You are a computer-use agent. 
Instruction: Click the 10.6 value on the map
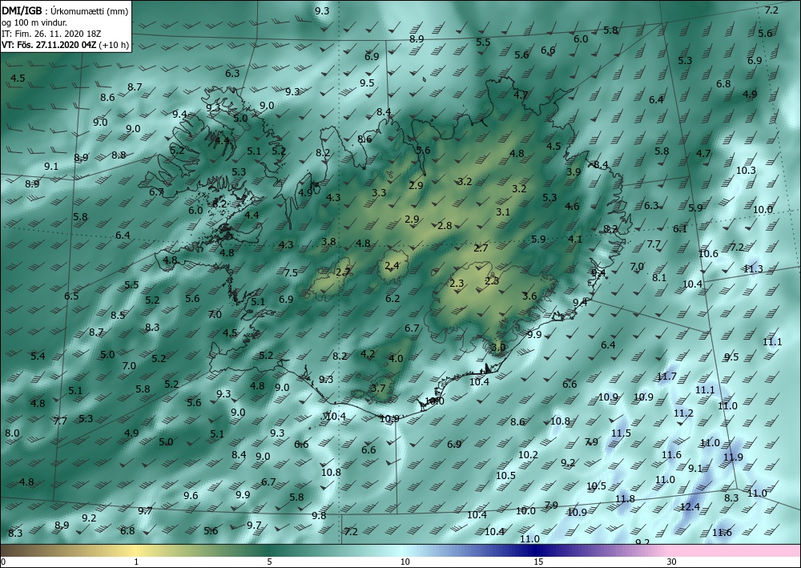pos(709,253)
